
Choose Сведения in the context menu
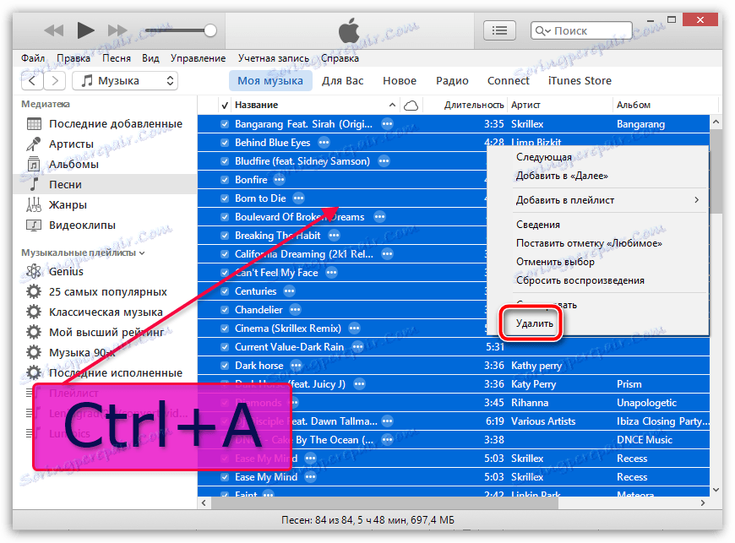(537, 225)
